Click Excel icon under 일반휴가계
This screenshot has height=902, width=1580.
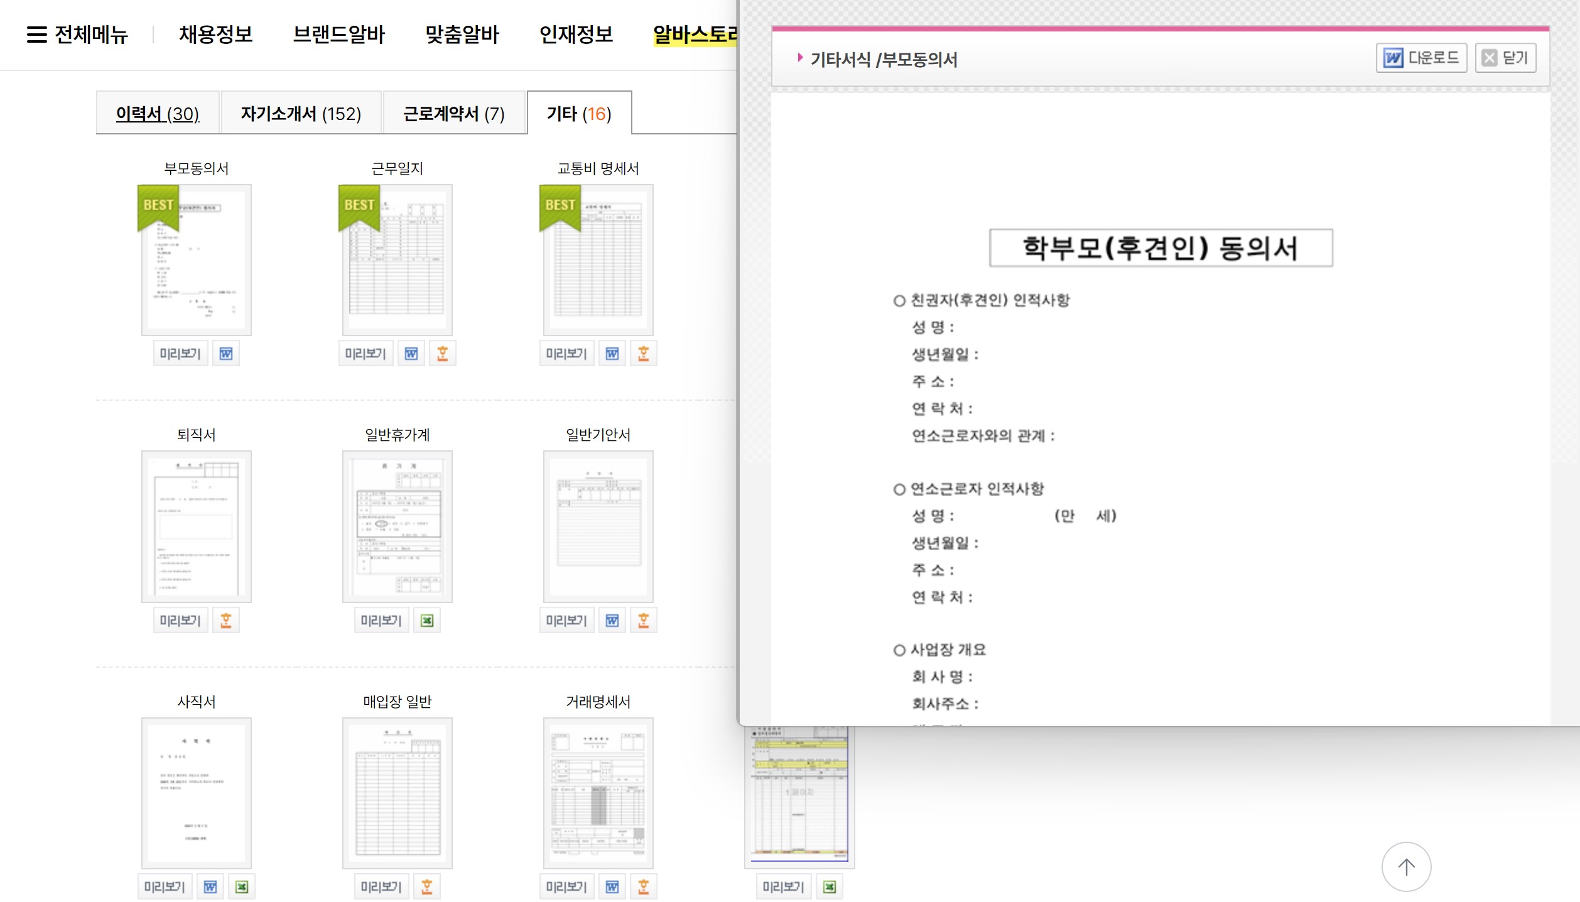click(427, 621)
